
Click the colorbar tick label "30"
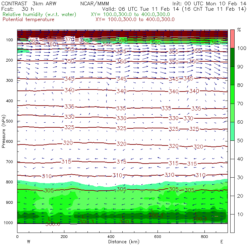[x=240, y=178]
